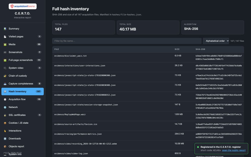This screenshot has height=157, width=251.
Task: Click the acquisizioniforensi logo
Action: tap(23, 6)
